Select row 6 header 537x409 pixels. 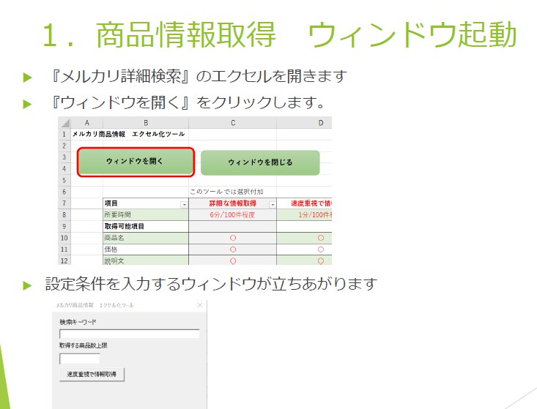coord(64,192)
